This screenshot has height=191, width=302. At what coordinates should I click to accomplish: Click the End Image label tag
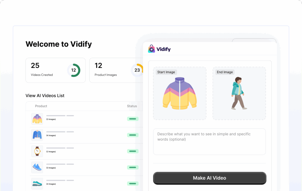coord(225,72)
